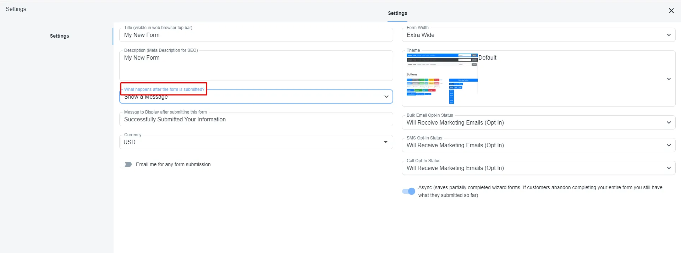681x253 pixels.
Task: Open the Currency USD selector
Action: (256, 142)
